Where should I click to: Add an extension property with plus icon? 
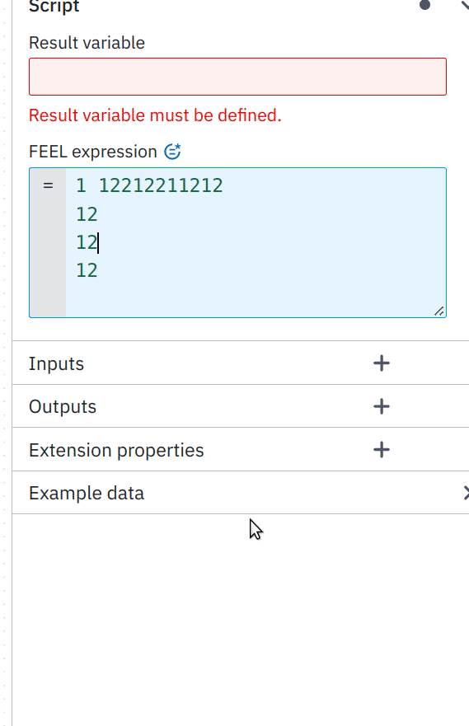point(381,450)
